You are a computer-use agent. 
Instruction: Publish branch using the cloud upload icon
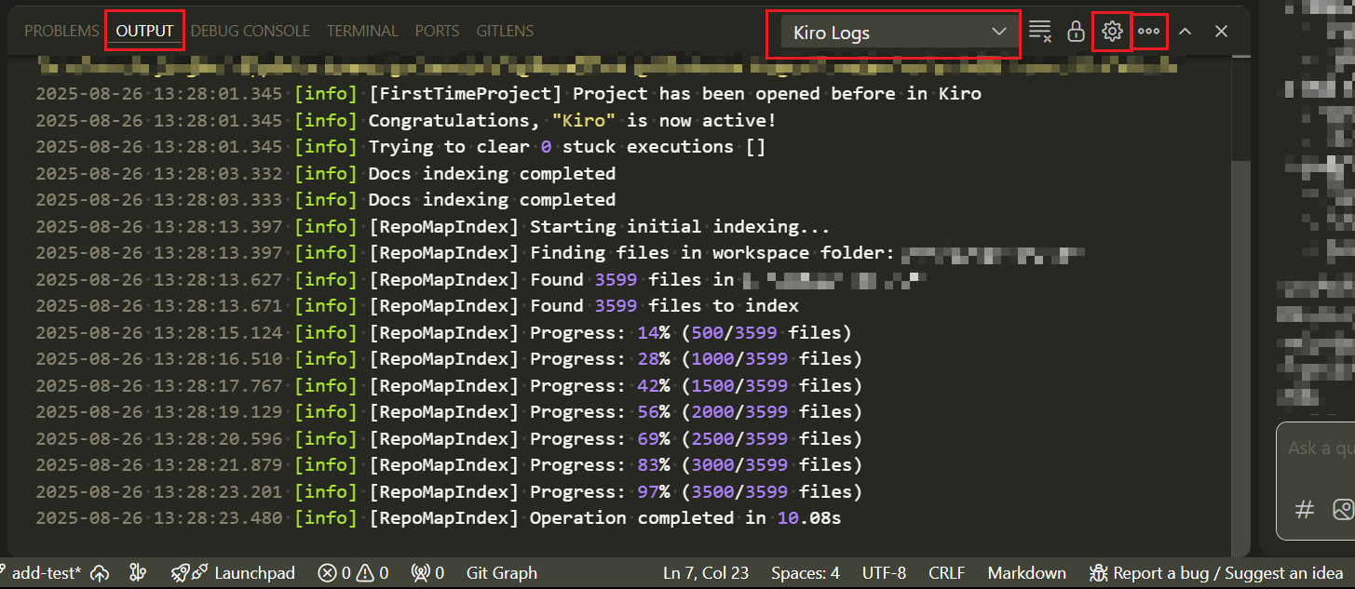pos(99,573)
